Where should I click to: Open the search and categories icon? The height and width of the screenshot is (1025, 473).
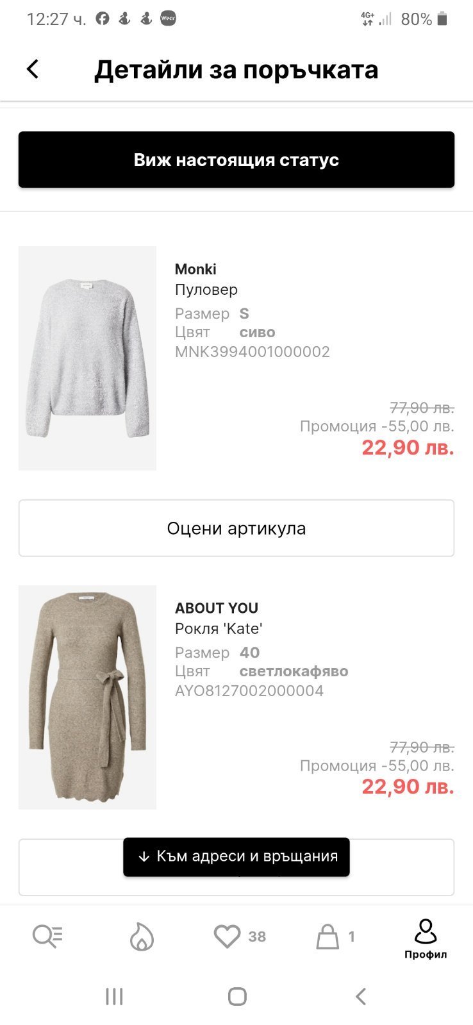click(x=47, y=937)
